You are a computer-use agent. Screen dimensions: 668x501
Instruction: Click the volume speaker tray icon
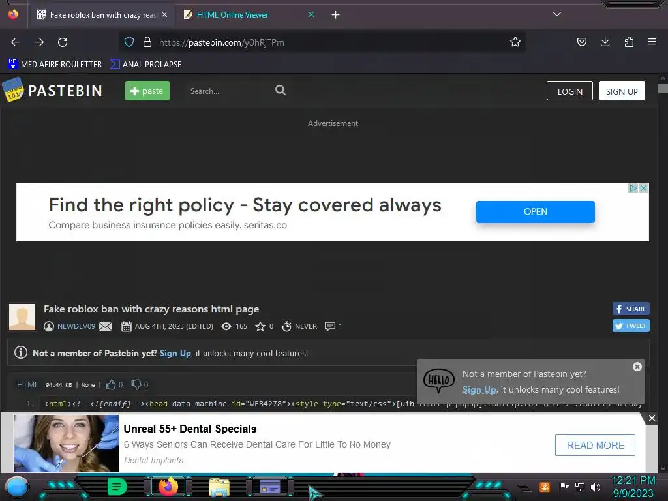coord(595,487)
